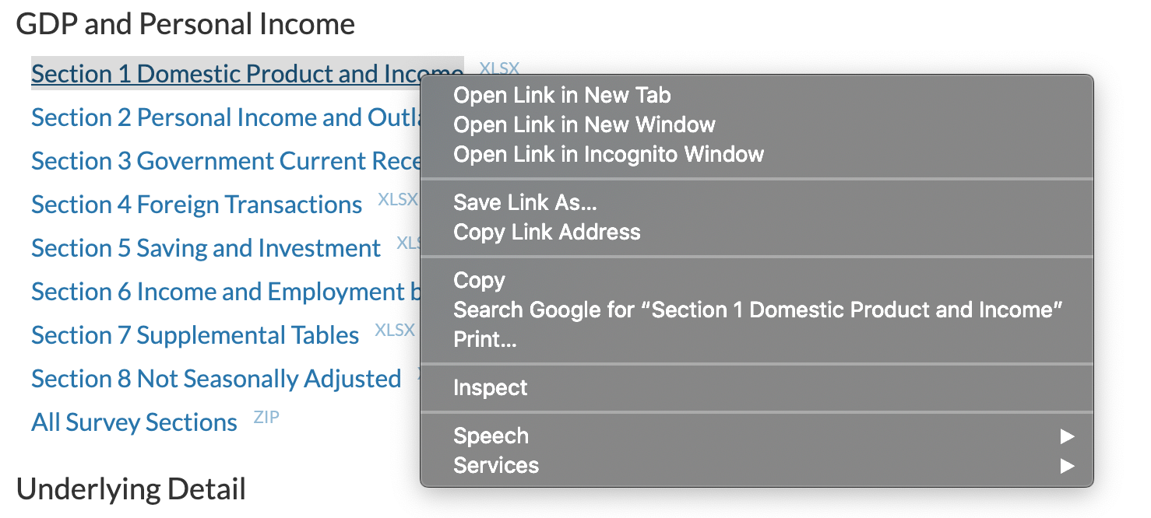Select Copy from the context menu

(479, 280)
